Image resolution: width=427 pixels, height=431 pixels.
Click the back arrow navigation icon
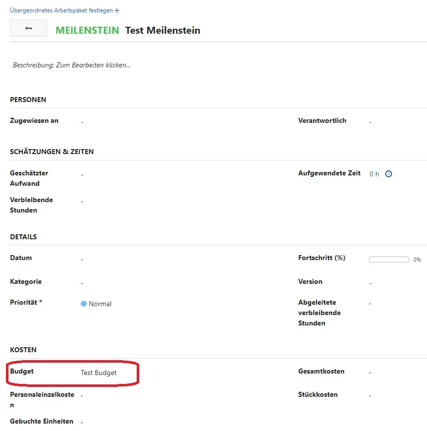point(28,28)
